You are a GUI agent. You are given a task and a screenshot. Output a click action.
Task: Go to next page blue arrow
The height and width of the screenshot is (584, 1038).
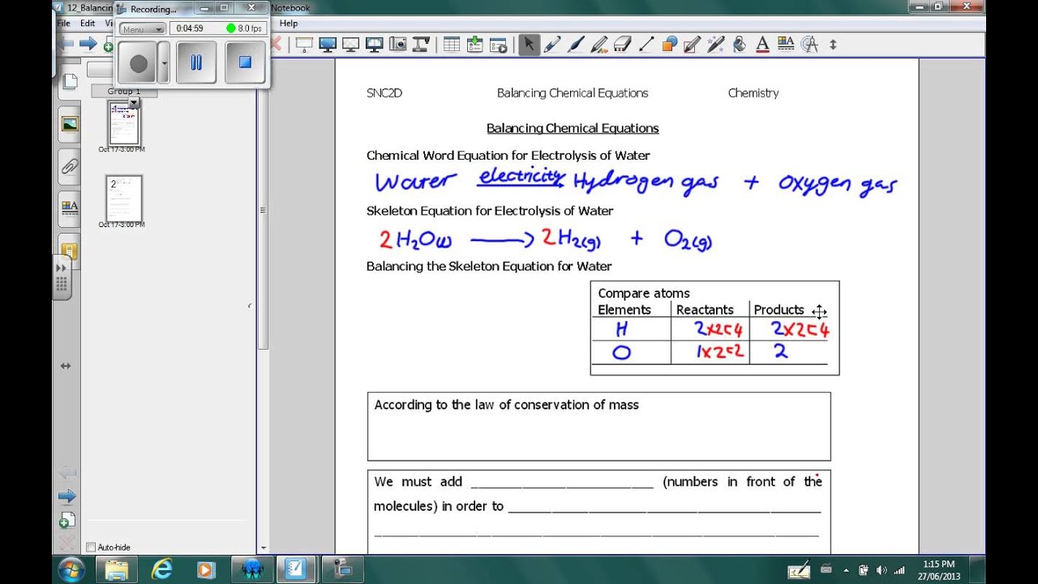coord(67,496)
